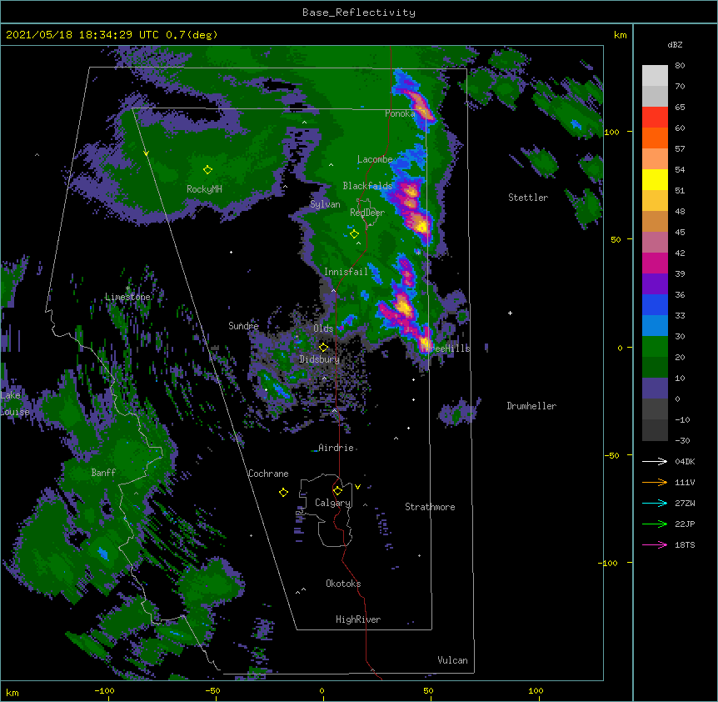718x702 pixels.
Task: Choose the purple swatch between 39 and 36
Action: coord(655,283)
